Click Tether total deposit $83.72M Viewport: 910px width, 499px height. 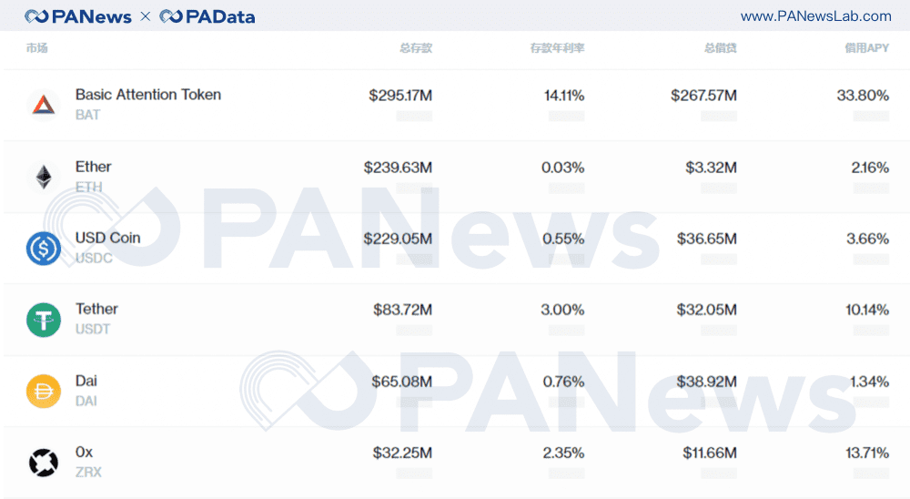coord(403,310)
